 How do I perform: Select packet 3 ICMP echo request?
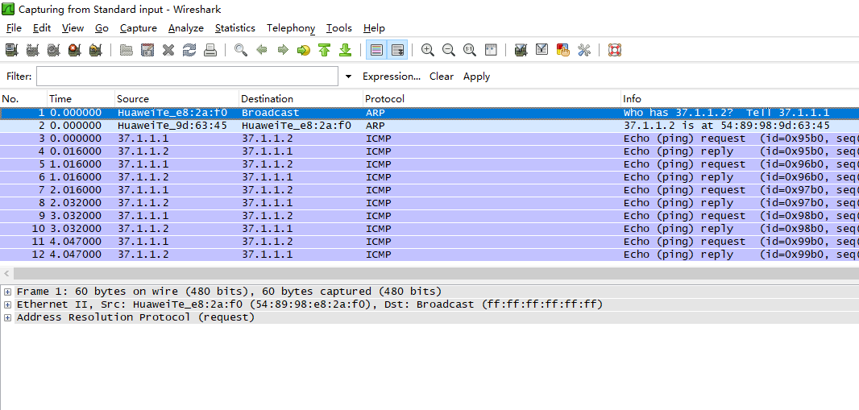429,139
